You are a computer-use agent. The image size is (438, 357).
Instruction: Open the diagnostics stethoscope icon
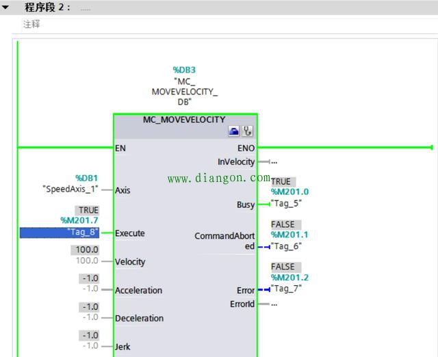(247, 131)
